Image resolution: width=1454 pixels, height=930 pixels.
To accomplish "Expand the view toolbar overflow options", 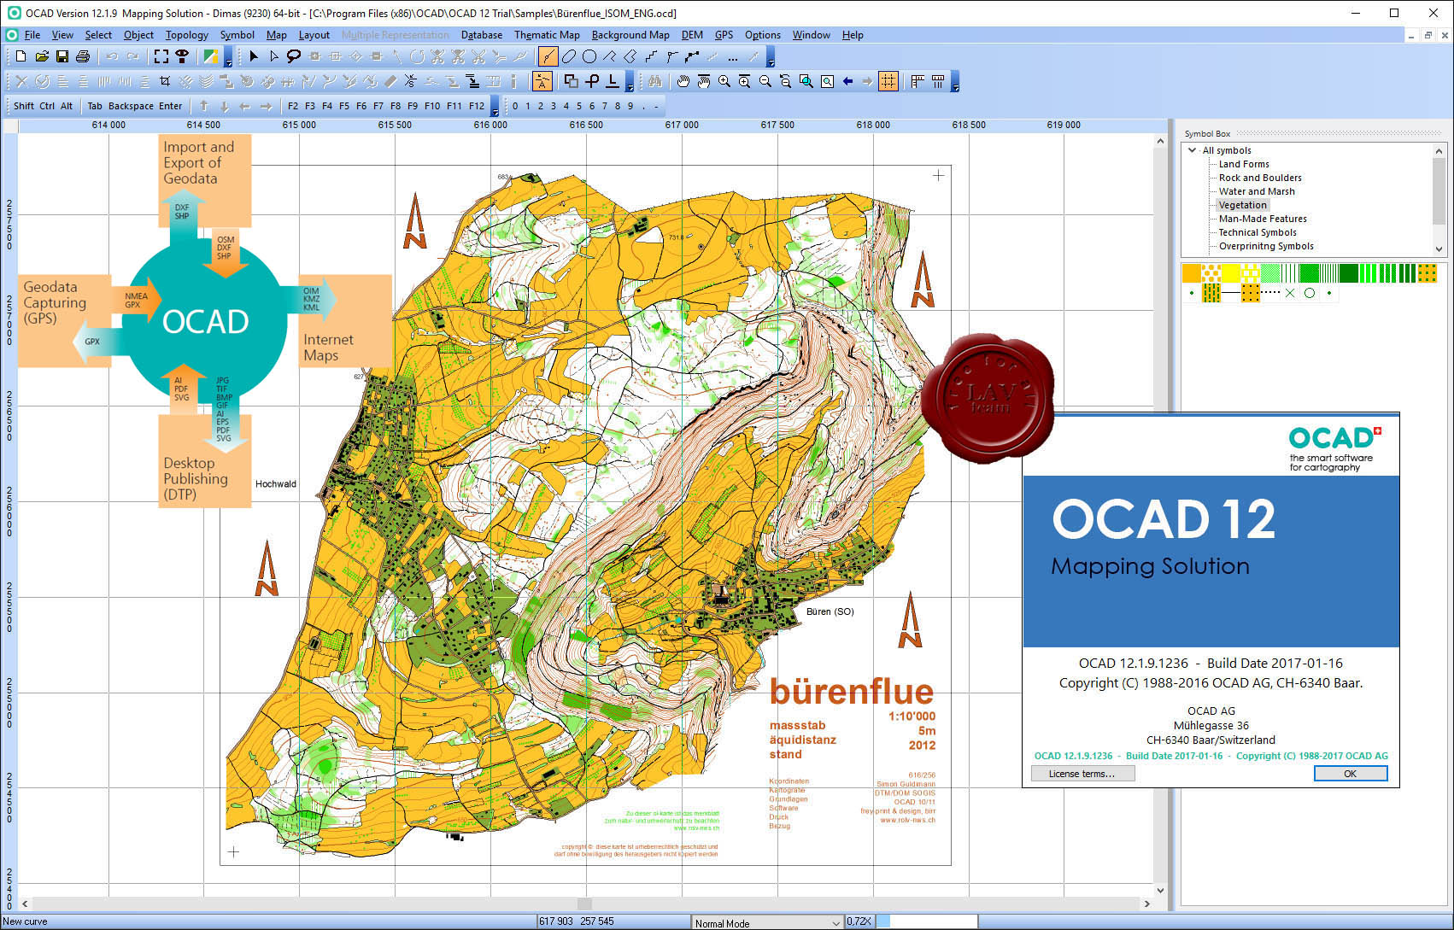I will pyautogui.click(x=956, y=83).
